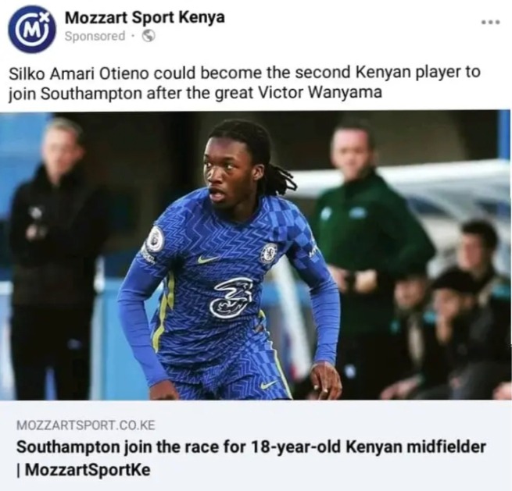Click the Sponsored label
The height and width of the screenshot is (491, 512).
(x=95, y=36)
